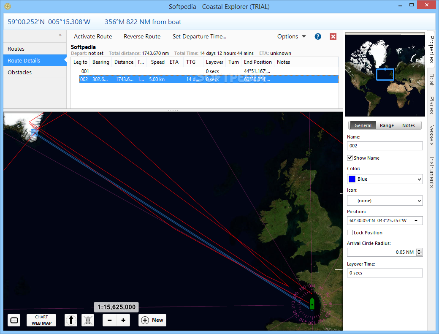439x334 pixels.
Task: Open the Position format dropdown arrow
Action: pos(416,220)
